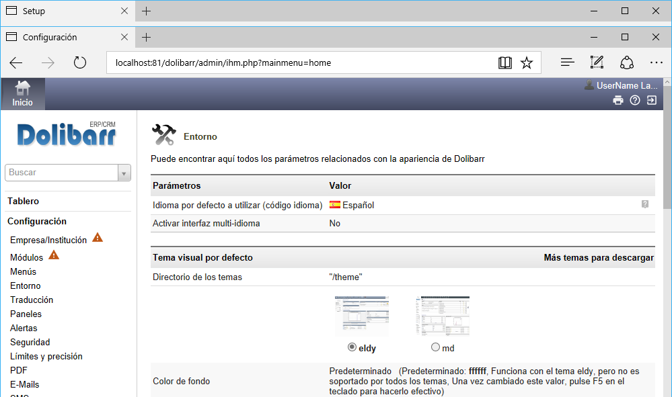This screenshot has height=397, width=672.
Task: Open browser hub menu
Action: [567, 62]
